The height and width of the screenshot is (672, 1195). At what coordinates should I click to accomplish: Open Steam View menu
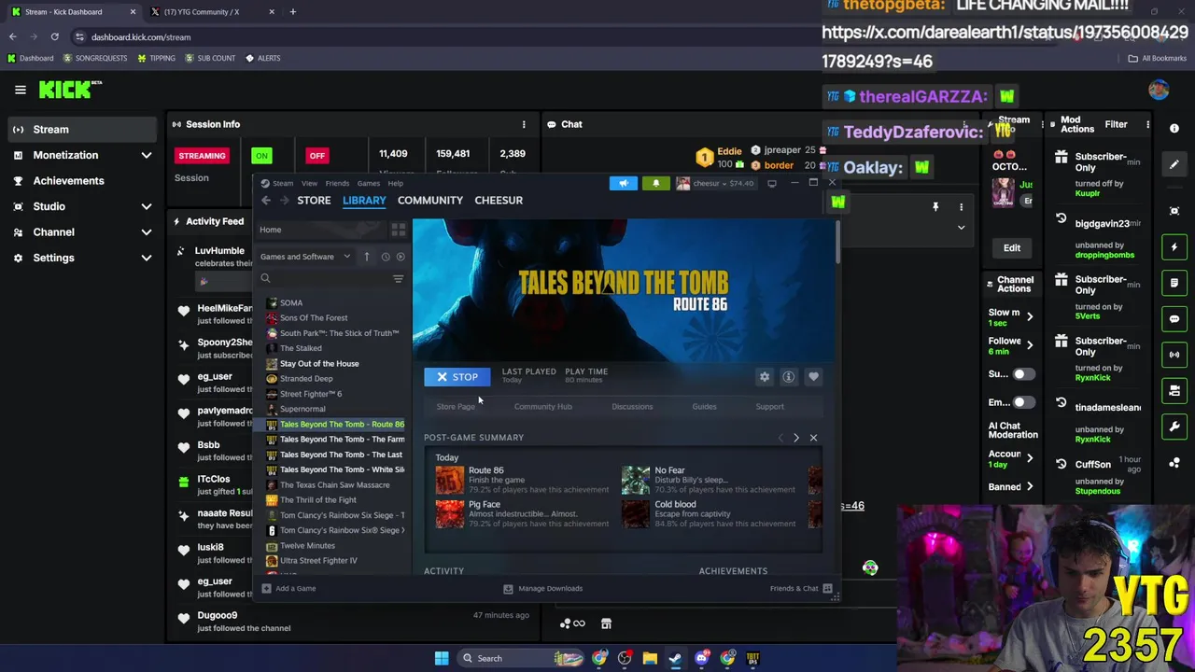pos(309,183)
